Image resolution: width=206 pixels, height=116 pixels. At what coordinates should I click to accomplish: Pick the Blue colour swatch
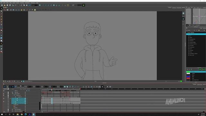(x=188, y=77)
